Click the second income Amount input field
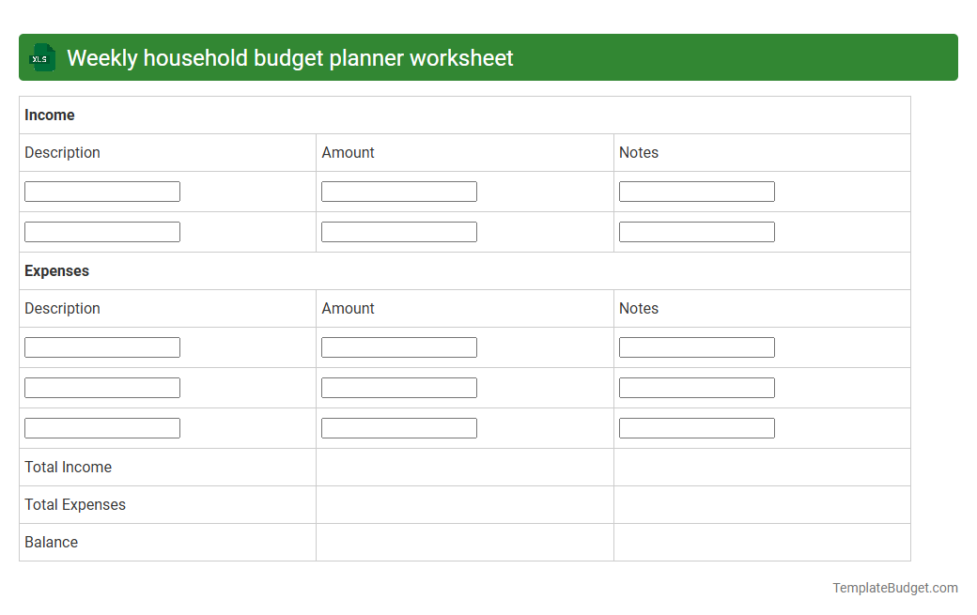Viewport: 977px width, 615px height. pyautogui.click(x=398, y=231)
